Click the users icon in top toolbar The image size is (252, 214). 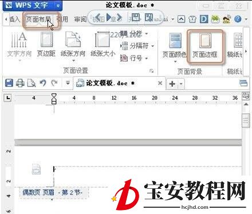[227, 19]
